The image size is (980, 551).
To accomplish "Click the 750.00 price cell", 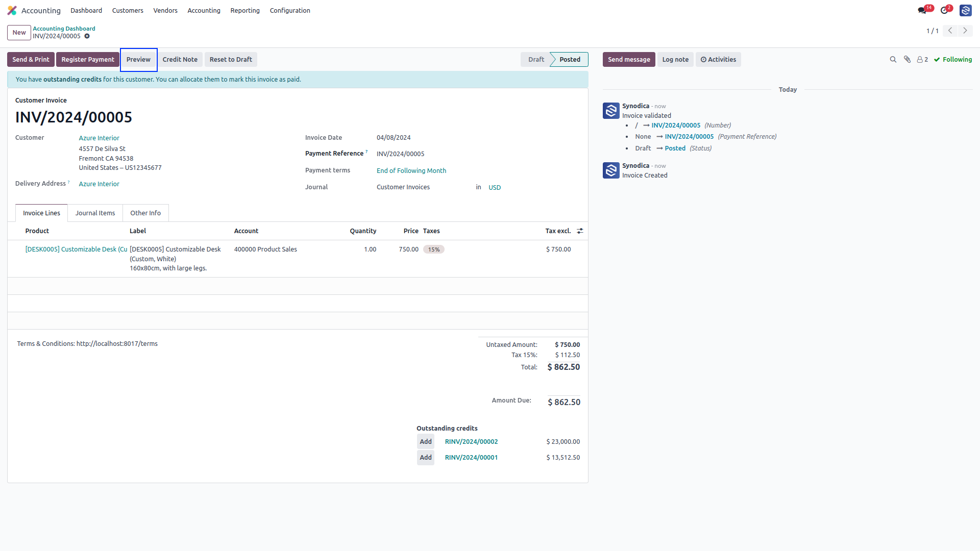I will point(408,249).
